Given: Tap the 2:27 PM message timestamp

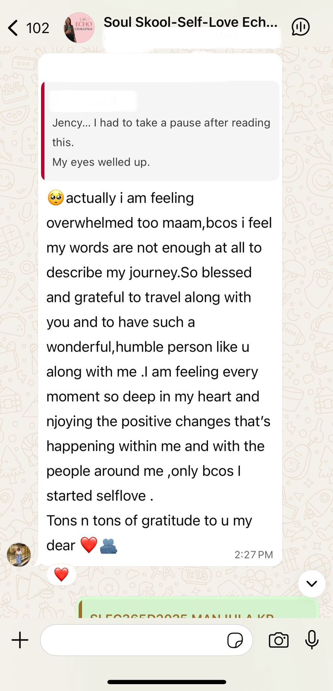Looking at the screenshot, I should pyautogui.click(x=254, y=555).
